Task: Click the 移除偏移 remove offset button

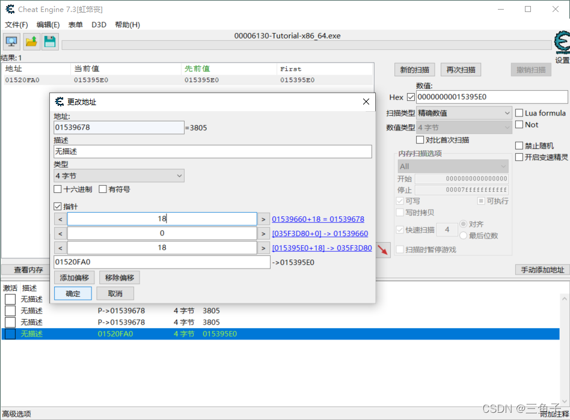Action: click(120, 278)
